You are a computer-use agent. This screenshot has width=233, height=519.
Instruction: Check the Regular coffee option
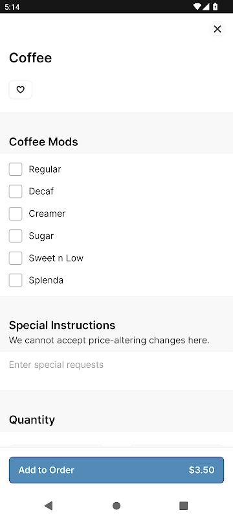pyautogui.click(x=16, y=169)
